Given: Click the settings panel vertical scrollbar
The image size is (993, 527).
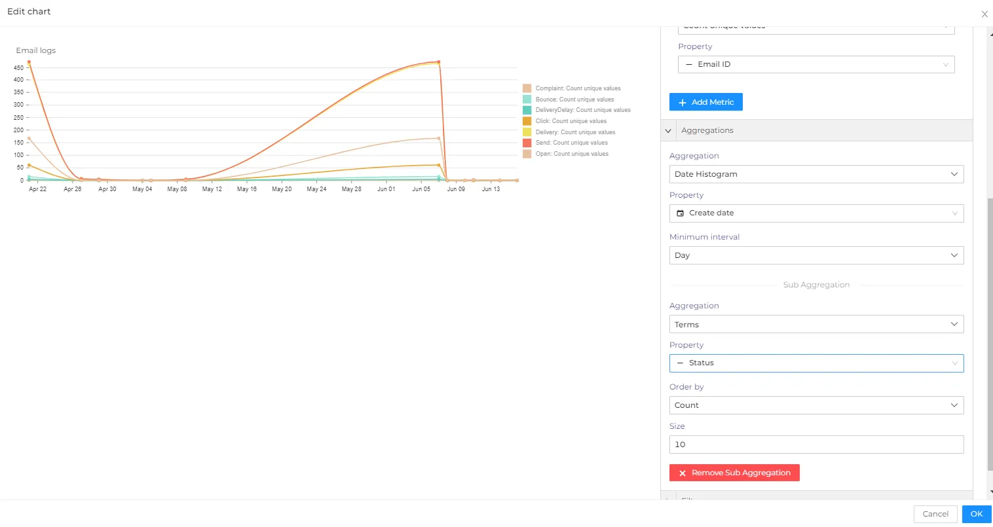Looking at the screenshot, I should tap(990, 334).
